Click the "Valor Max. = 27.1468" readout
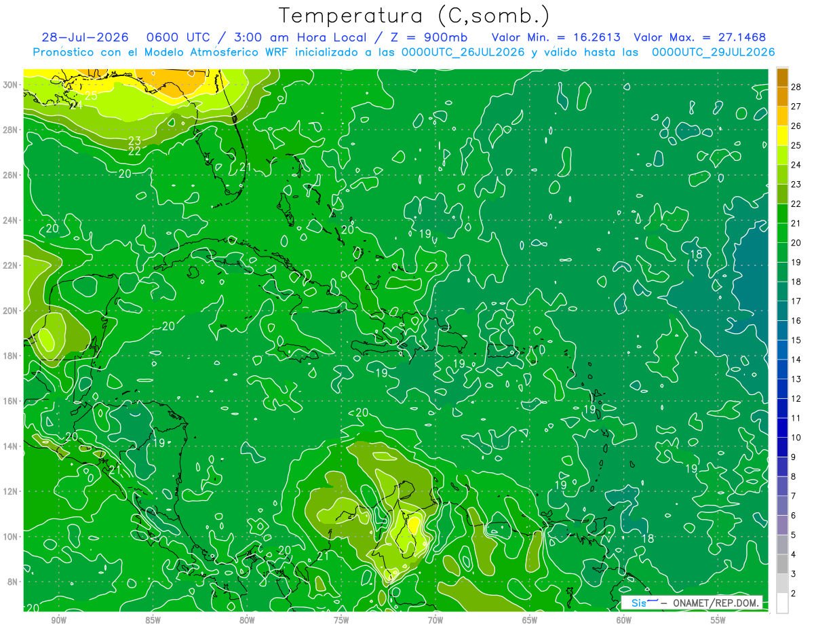This screenshot has width=814, height=629. coord(699,37)
